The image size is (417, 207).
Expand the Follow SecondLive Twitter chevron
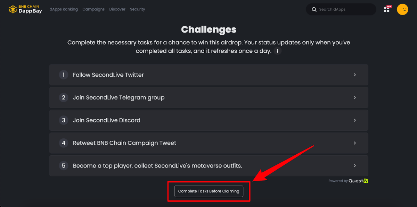pyautogui.click(x=355, y=75)
